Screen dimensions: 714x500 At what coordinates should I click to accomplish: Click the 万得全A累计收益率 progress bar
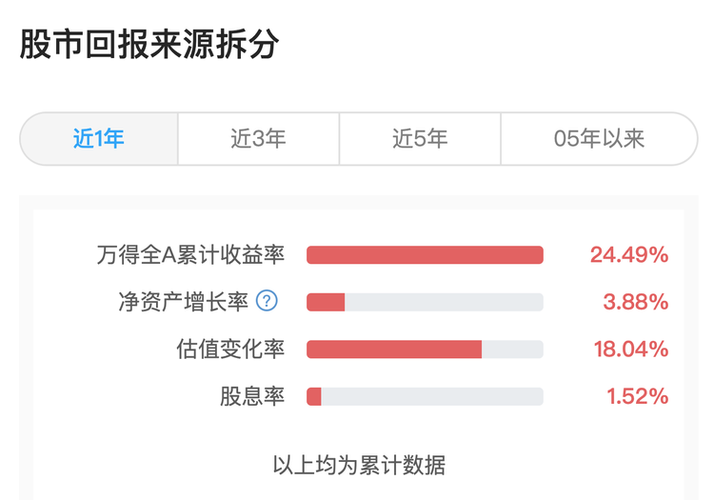coord(425,255)
